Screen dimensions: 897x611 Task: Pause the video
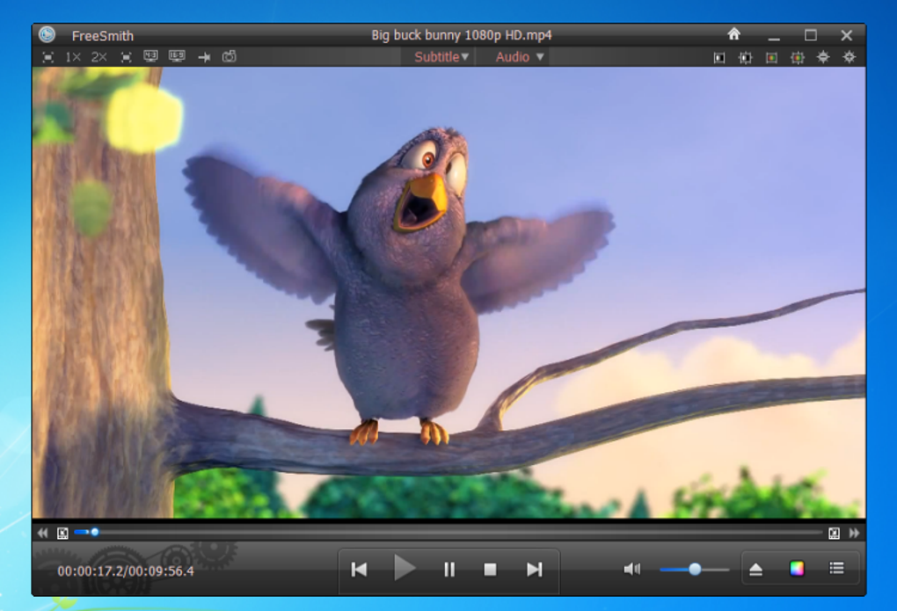pyautogui.click(x=449, y=569)
